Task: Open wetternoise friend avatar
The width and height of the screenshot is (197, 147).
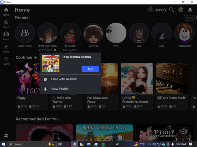Action: pyautogui.click(x=184, y=33)
